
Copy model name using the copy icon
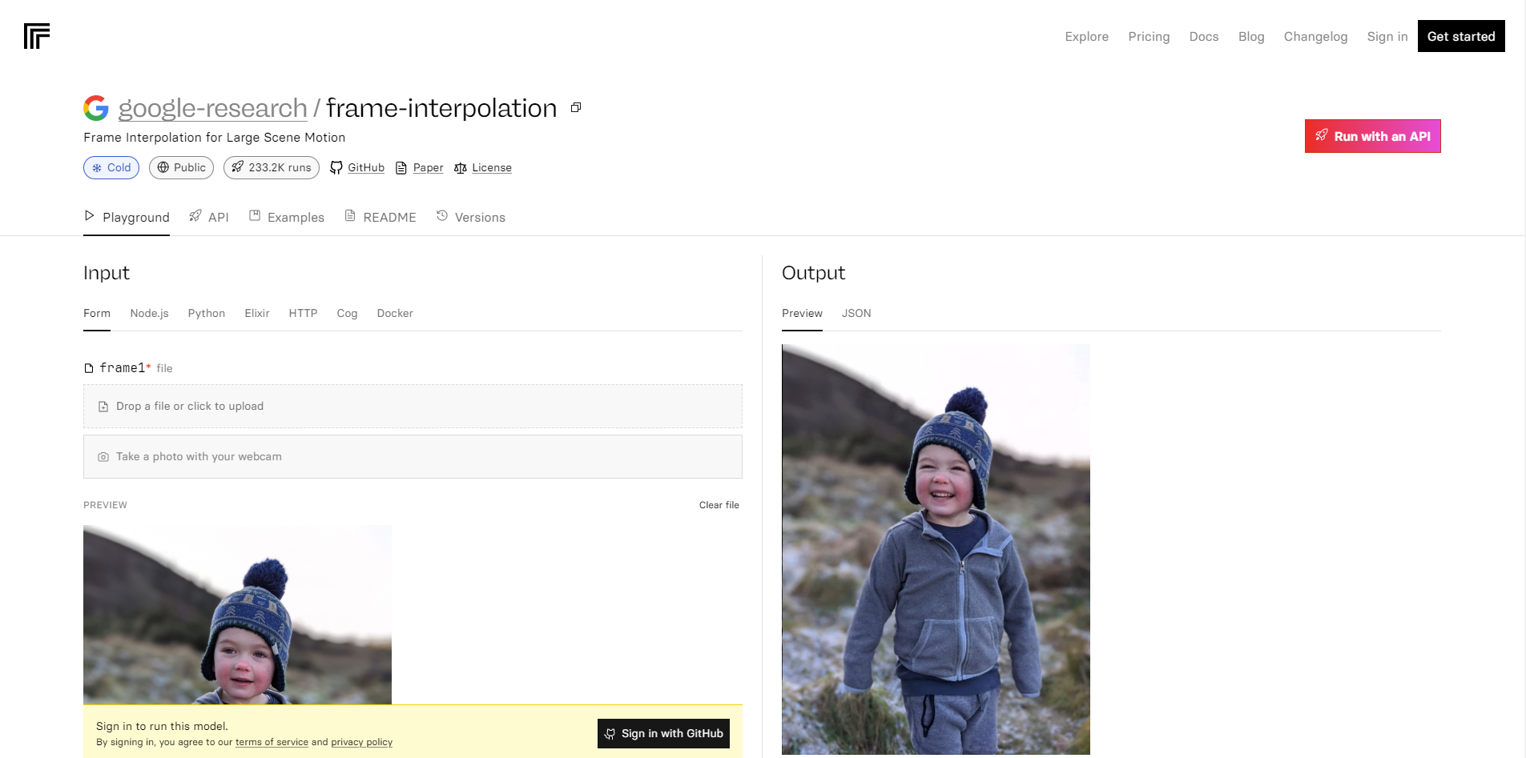pyautogui.click(x=575, y=108)
